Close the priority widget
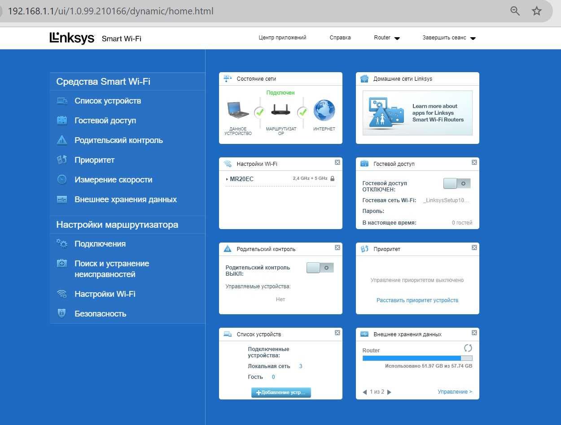This screenshot has height=425, width=561. coord(474,247)
